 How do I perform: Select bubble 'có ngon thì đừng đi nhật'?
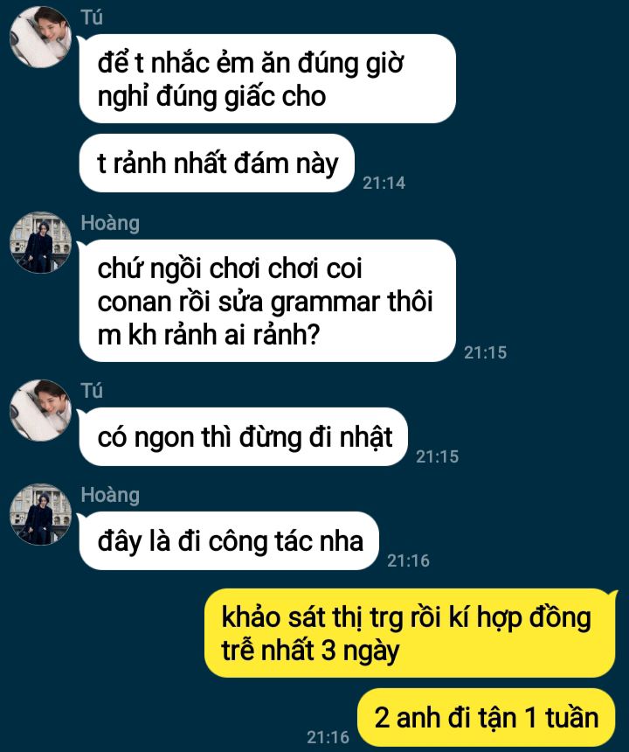(244, 437)
